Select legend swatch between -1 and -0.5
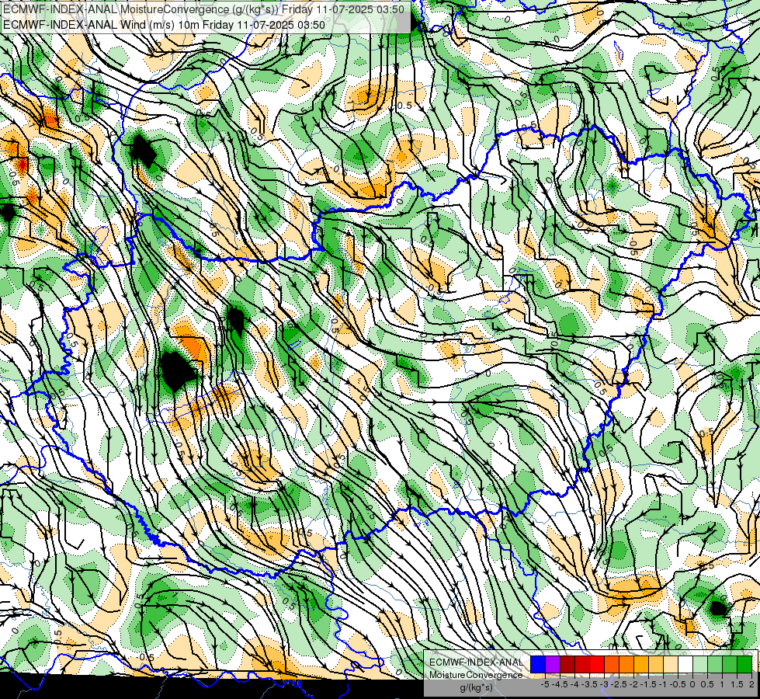 [x=671, y=664]
